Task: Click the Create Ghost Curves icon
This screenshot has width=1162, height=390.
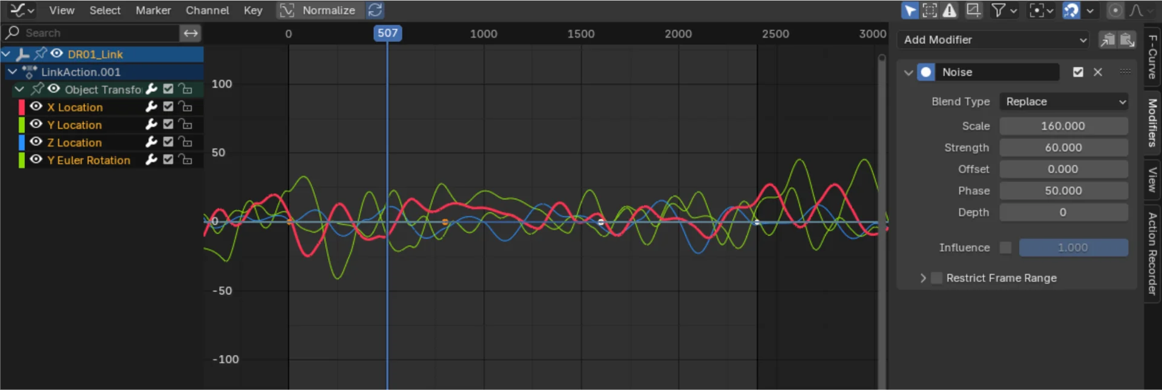Action: pyautogui.click(x=973, y=10)
